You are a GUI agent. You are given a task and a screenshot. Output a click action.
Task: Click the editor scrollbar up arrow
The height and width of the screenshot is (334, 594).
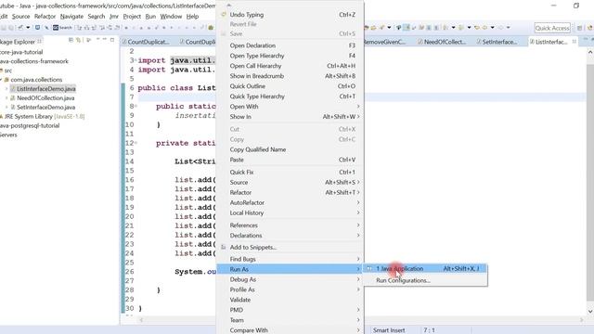(x=590, y=52)
